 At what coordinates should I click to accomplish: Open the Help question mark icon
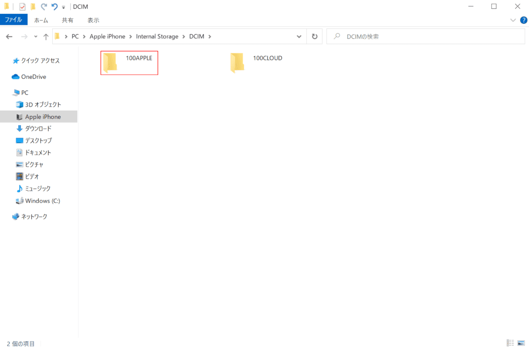(524, 20)
